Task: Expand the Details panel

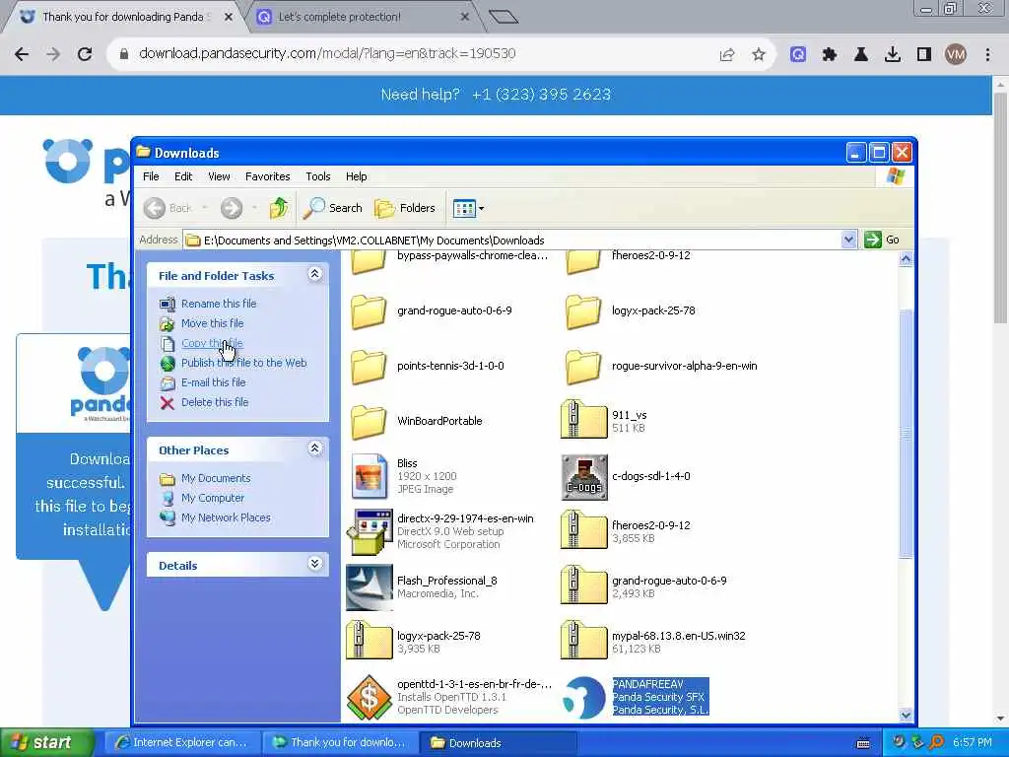Action: (314, 565)
